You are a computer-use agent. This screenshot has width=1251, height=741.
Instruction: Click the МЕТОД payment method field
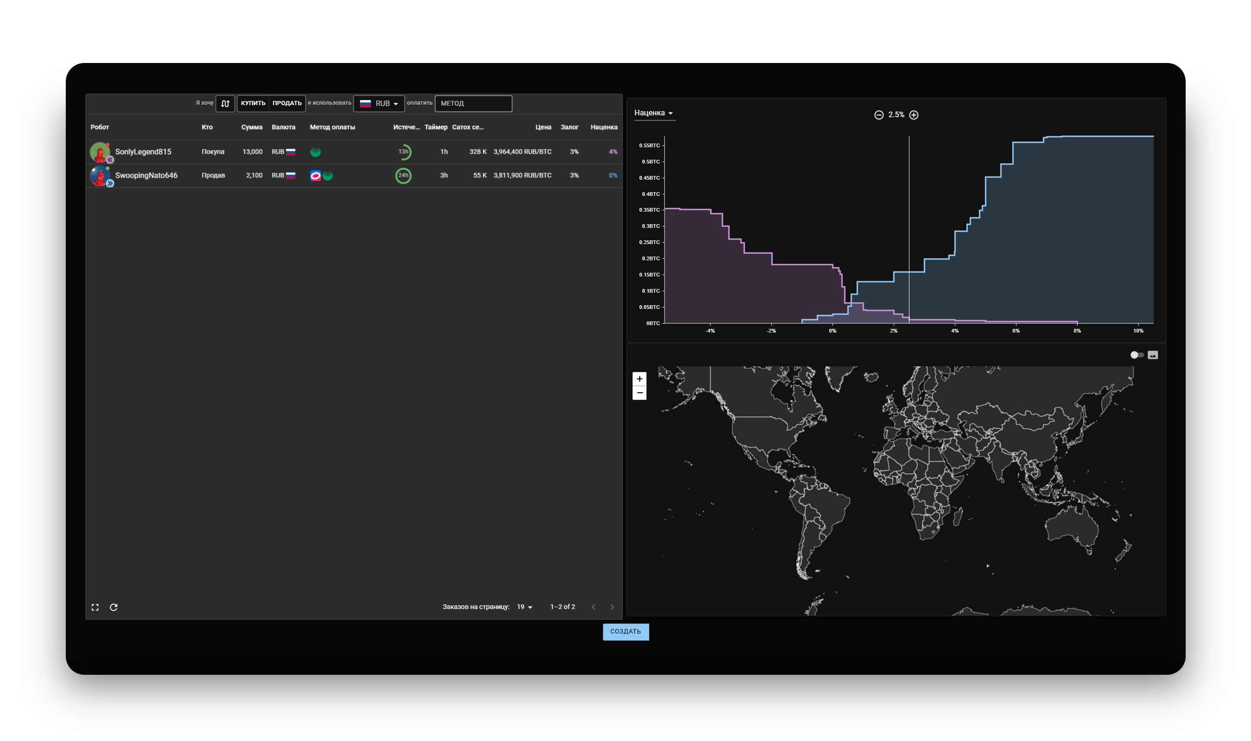pyautogui.click(x=473, y=103)
